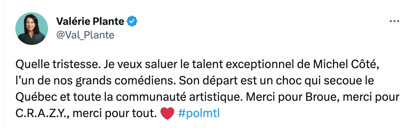Click the red heart emoji

(x=167, y=114)
